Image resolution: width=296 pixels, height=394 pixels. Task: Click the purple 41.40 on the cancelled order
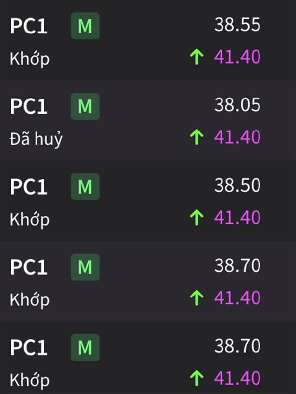point(237,137)
